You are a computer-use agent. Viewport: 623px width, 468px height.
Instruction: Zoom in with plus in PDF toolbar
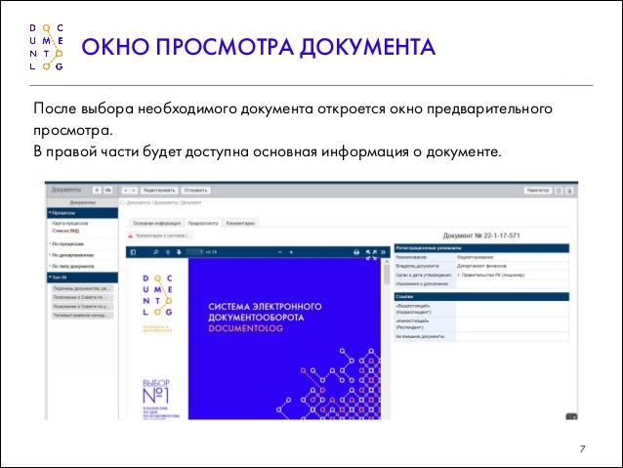(x=291, y=252)
